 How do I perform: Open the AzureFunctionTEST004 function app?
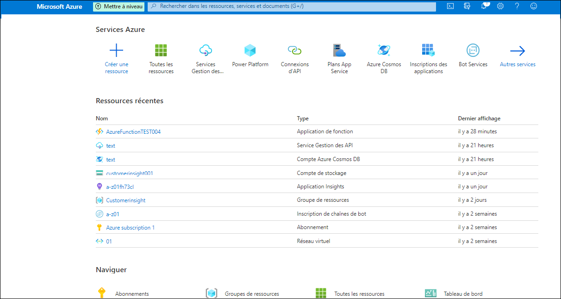pyautogui.click(x=132, y=131)
